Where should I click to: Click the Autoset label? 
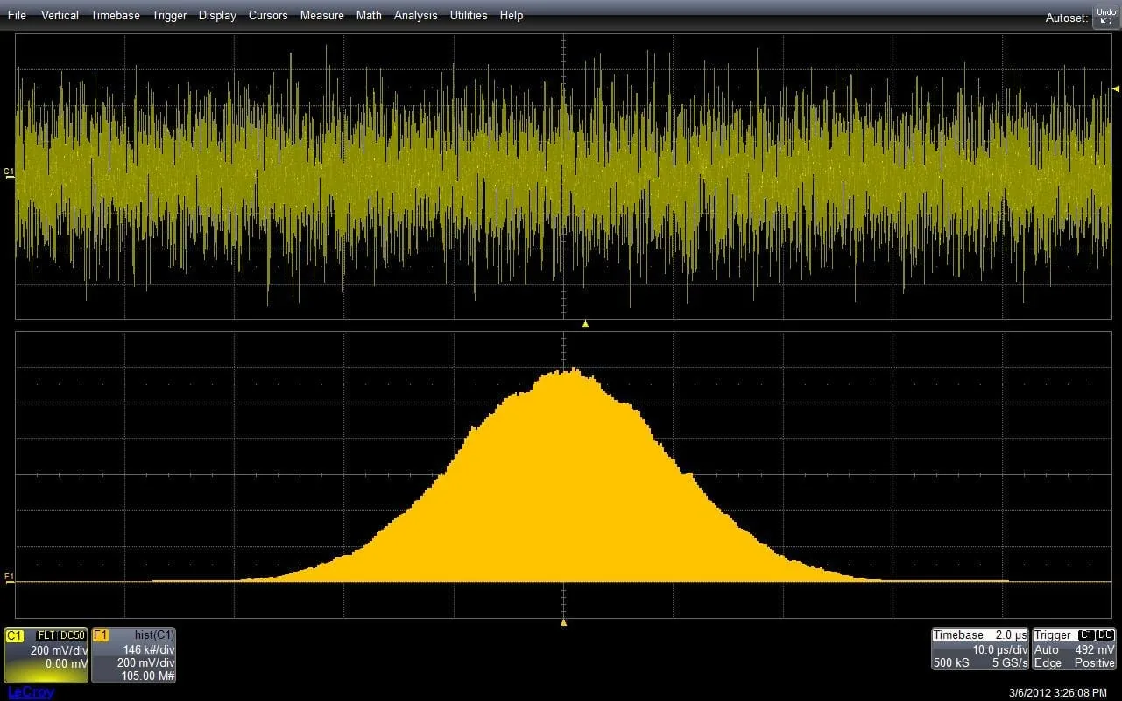[x=1067, y=18]
